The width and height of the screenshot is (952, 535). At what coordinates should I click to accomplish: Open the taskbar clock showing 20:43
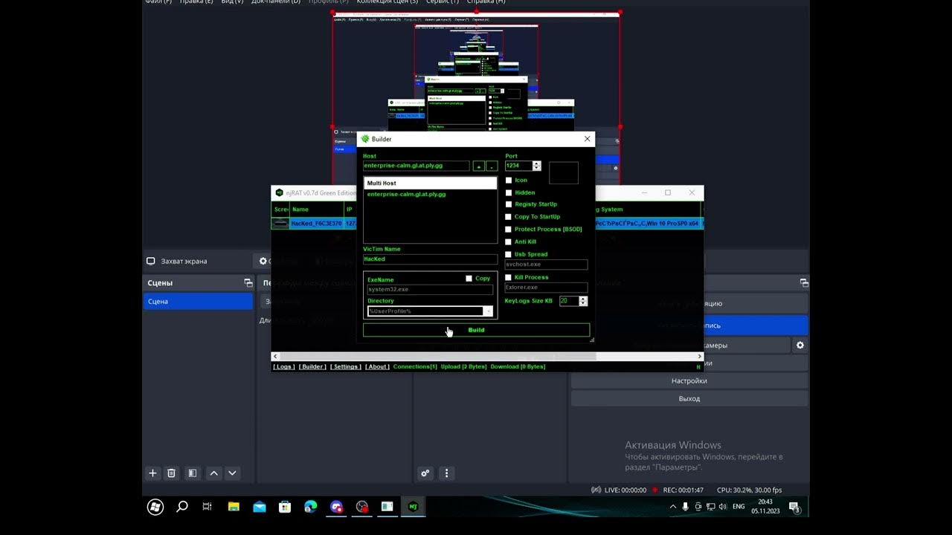765,507
